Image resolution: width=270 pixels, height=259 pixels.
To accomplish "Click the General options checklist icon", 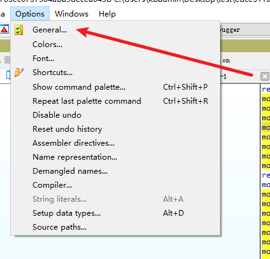I will 18,30.
